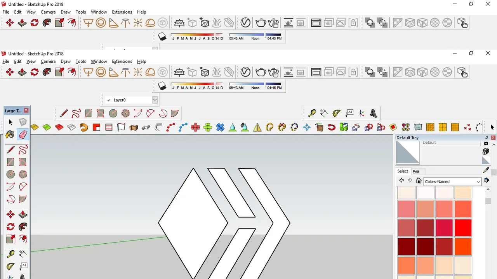
Task: Click the flag extension icon
Action: click(x=121, y=127)
